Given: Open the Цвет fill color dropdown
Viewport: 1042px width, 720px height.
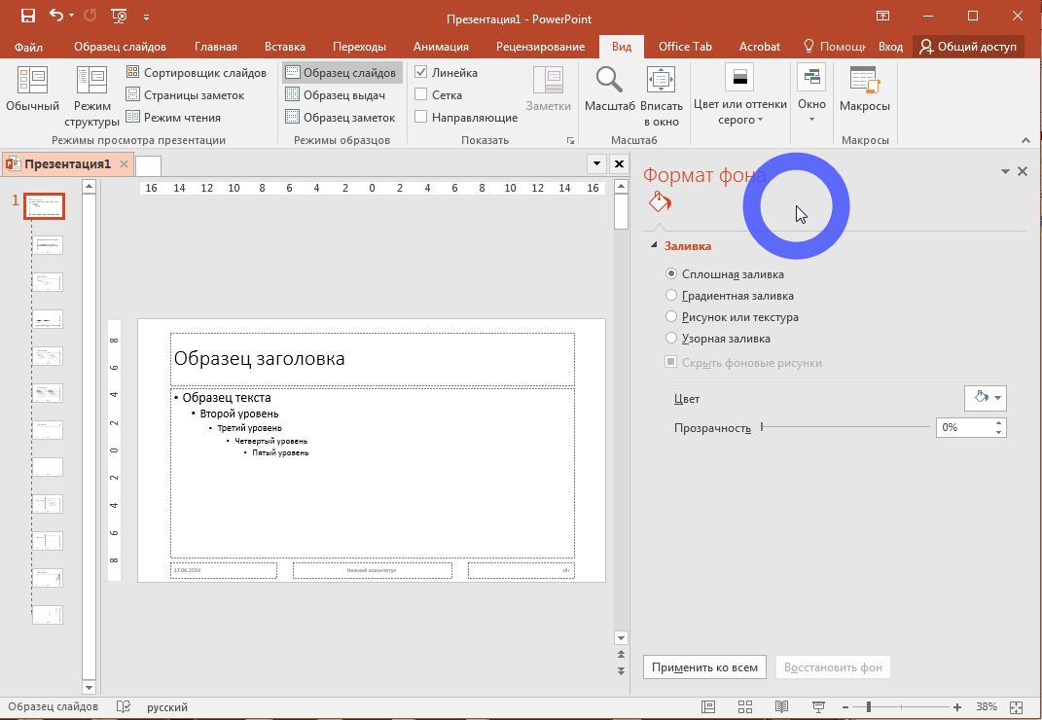Looking at the screenshot, I should (984, 398).
